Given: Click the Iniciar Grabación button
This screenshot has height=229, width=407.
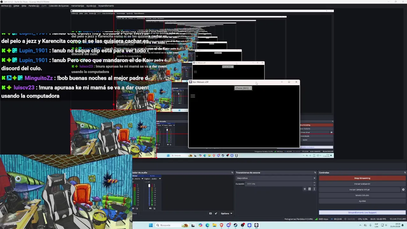Looking at the screenshot, I should (x=362, y=184).
